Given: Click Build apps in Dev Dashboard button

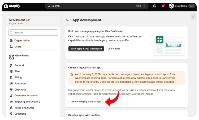Looking at the screenshot, I should pyautogui.click(x=86, y=49).
